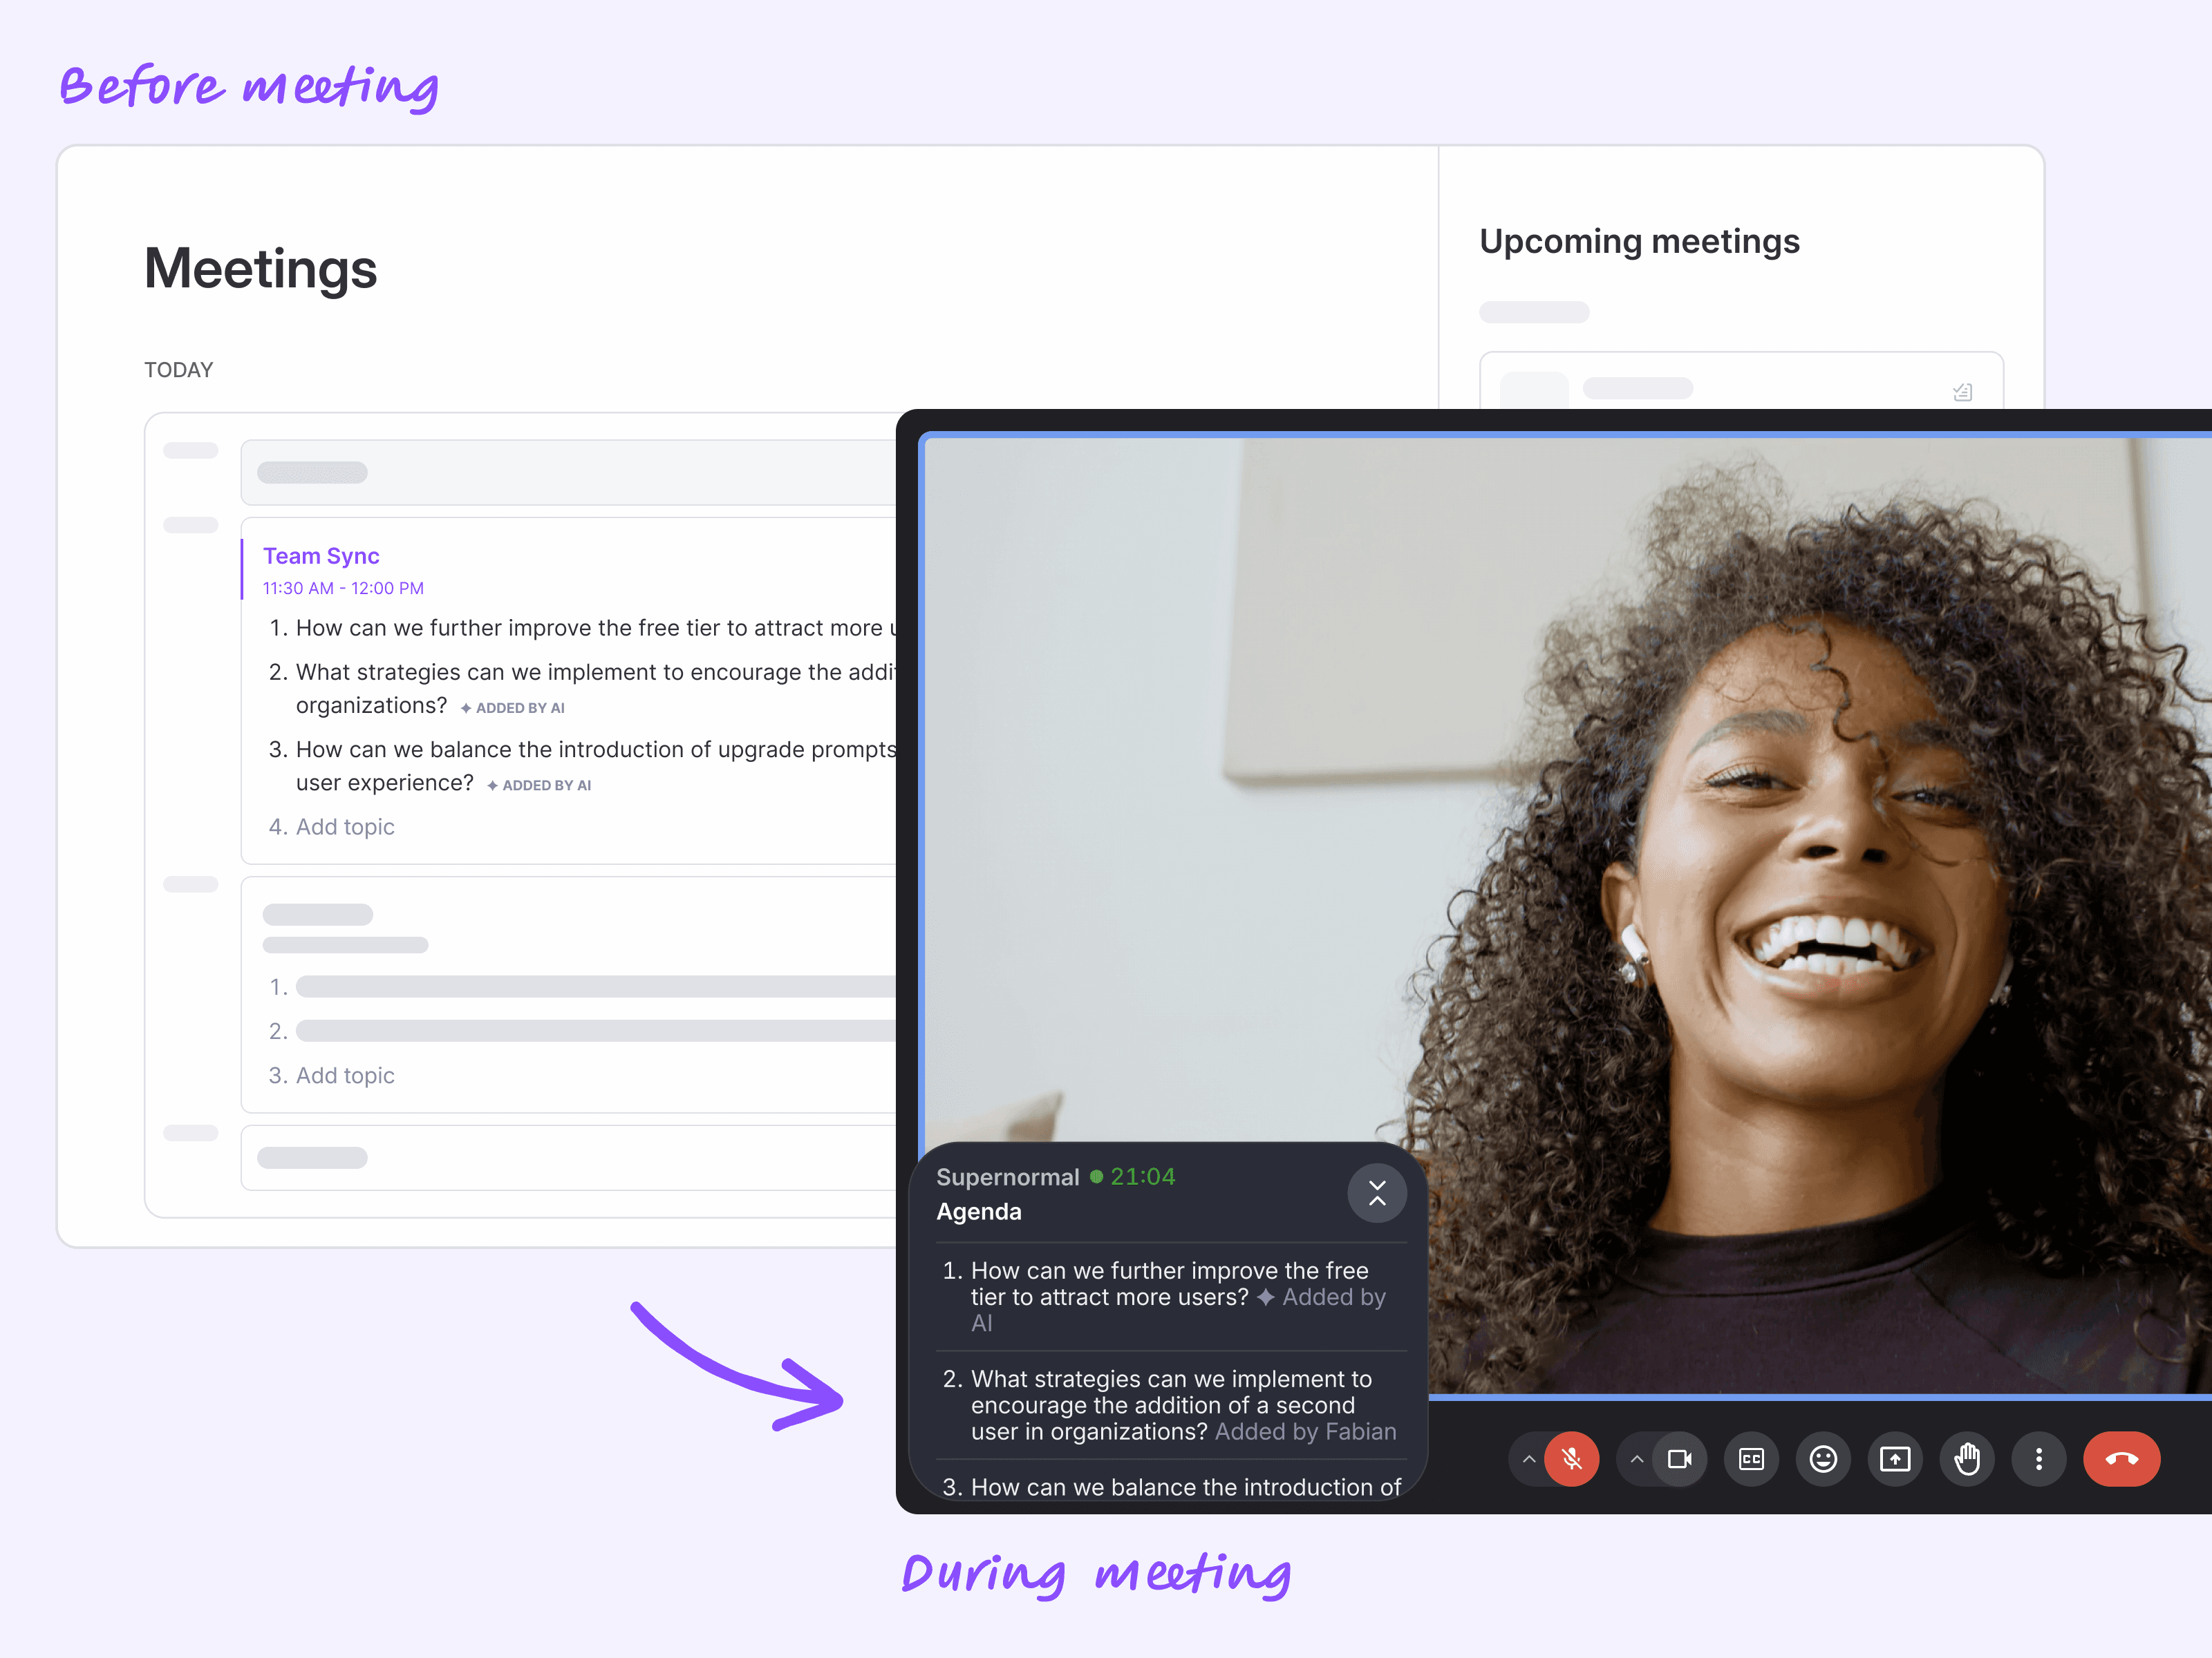The width and height of the screenshot is (2212, 1658).
Task: Hang up with red end call button
Action: (2121, 1459)
